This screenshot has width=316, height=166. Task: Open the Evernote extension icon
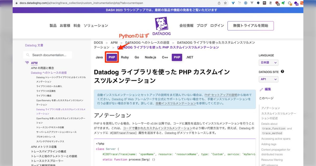tap(283, 3)
